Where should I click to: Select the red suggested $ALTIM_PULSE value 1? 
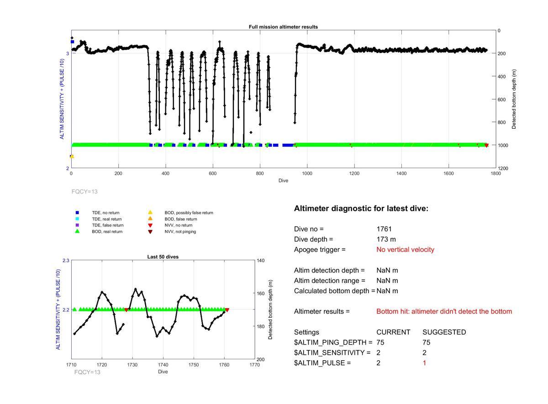(425, 363)
